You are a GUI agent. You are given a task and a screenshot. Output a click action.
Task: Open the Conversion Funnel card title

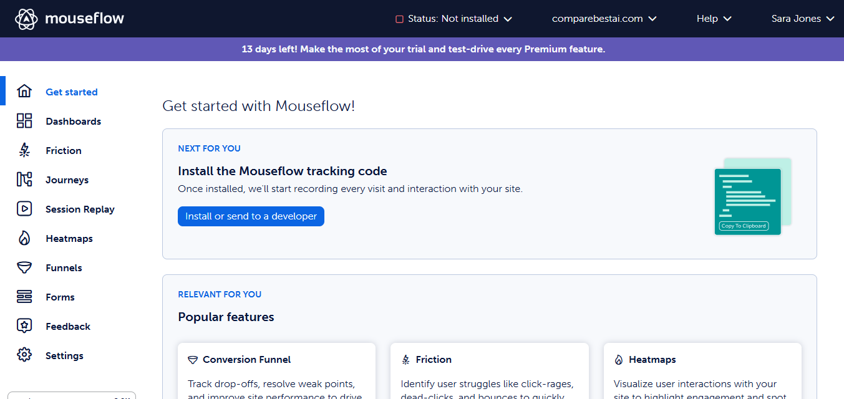point(247,360)
